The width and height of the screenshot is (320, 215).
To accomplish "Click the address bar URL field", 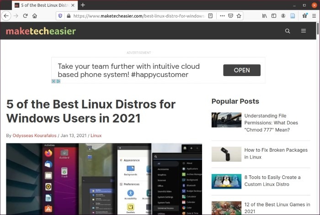I will click(x=137, y=15).
